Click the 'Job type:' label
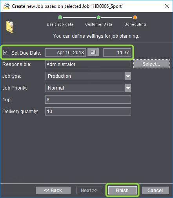Screen dimensions: 173x198 (x=12, y=76)
